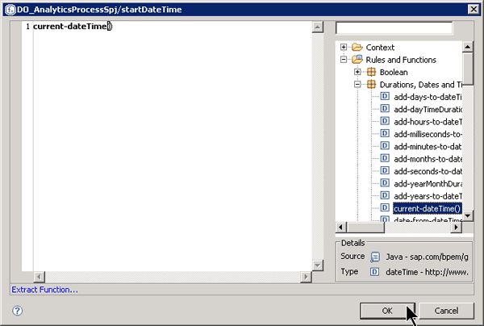Select add-seconds-to-dateTime function

click(428, 171)
